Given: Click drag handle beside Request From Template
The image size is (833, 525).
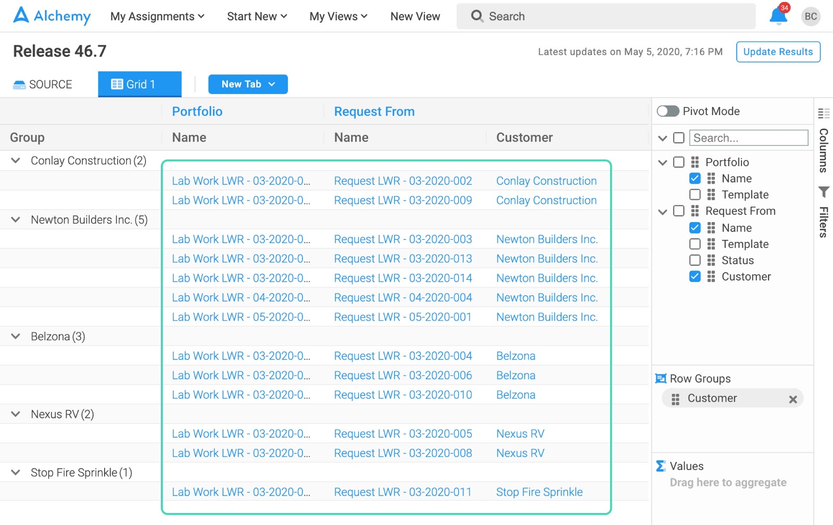Looking at the screenshot, I should 711,244.
